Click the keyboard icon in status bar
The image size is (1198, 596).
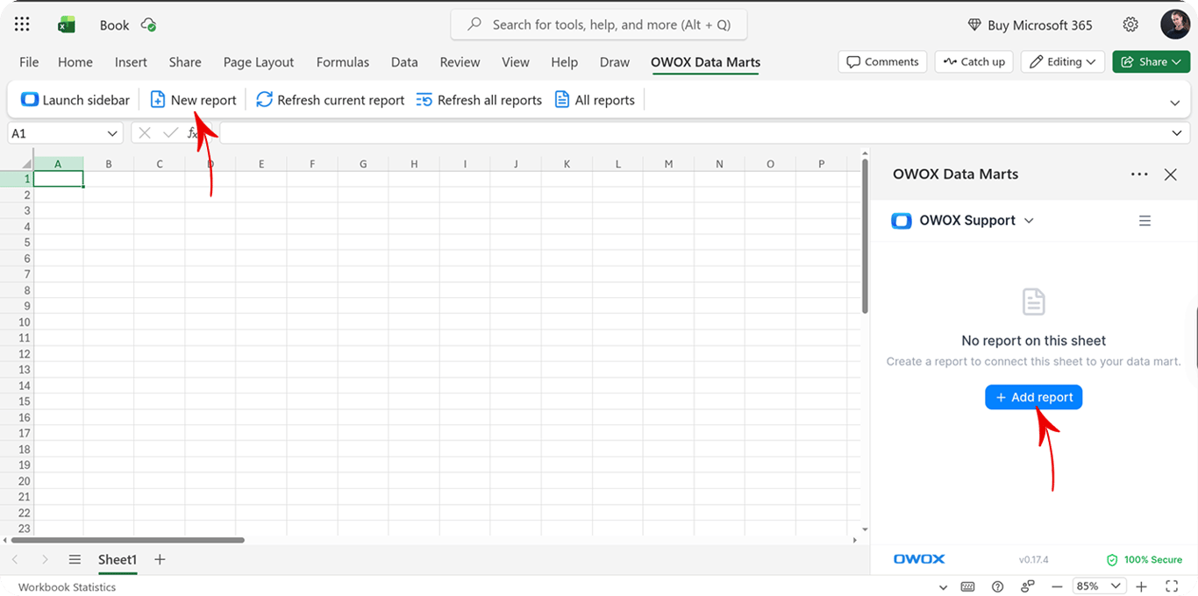tap(967, 586)
